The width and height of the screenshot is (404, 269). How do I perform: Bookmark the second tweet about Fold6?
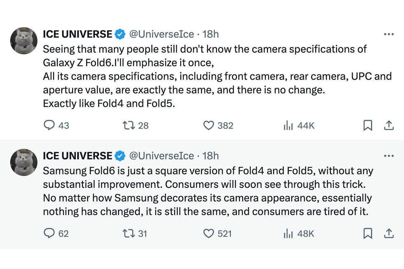click(367, 234)
